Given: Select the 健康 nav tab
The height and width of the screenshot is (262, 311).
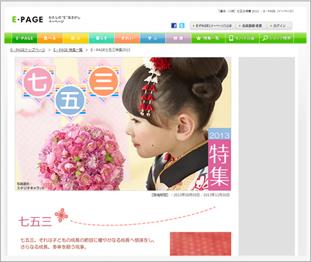Looking at the screenshot, I should [x=178, y=38].
